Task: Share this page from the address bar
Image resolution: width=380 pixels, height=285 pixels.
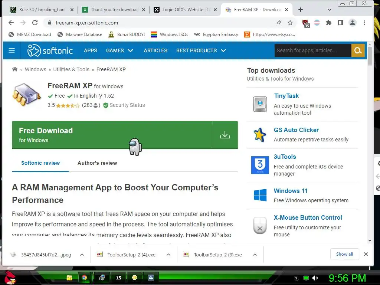Action: click(278, 23)
